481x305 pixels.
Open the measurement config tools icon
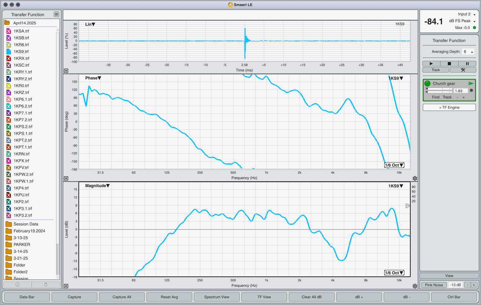point(463,70)
